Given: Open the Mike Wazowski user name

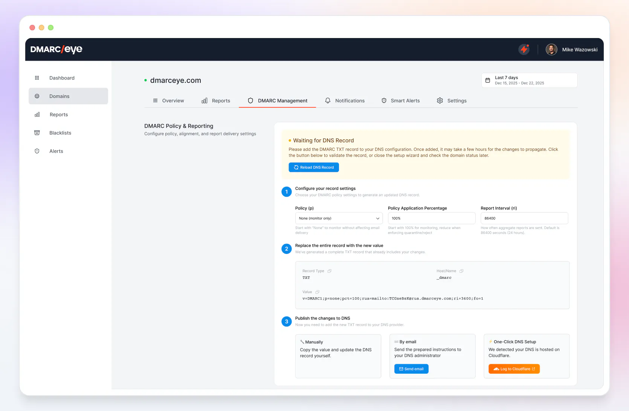Looking at the screenshot, I should [580, 50].
